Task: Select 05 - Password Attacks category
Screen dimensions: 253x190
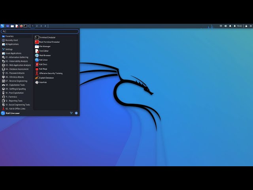Action: coord(17,73)
